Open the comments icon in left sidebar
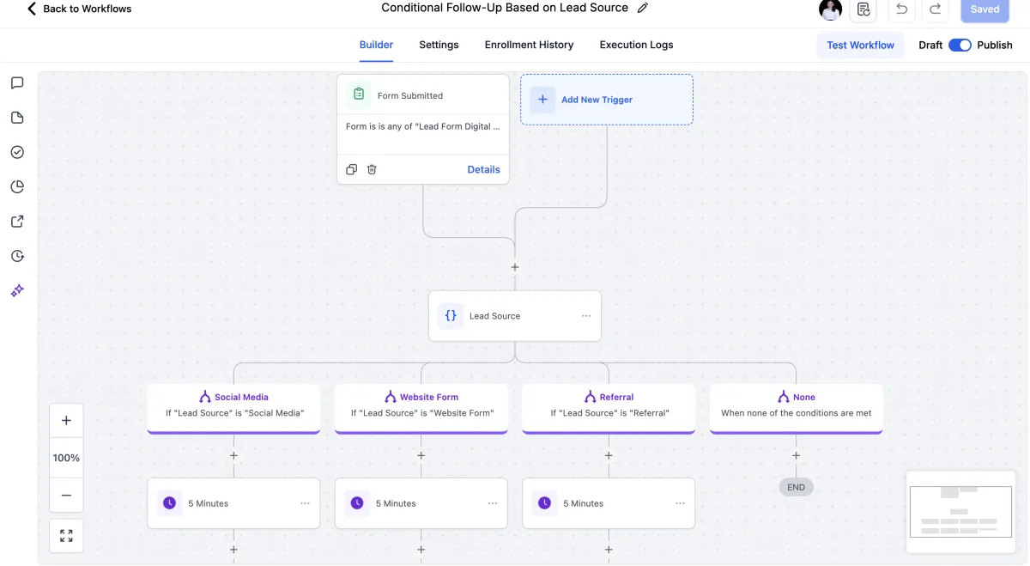Viewport: 1030px width, 566px height. click(17, 83)
